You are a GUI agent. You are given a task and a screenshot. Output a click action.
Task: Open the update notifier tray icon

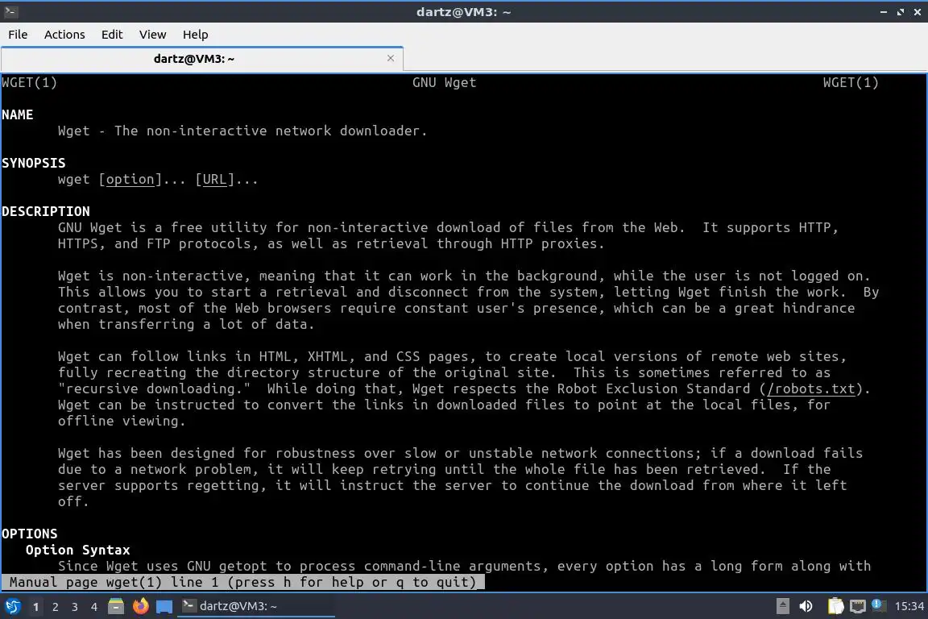pos(879,605)
